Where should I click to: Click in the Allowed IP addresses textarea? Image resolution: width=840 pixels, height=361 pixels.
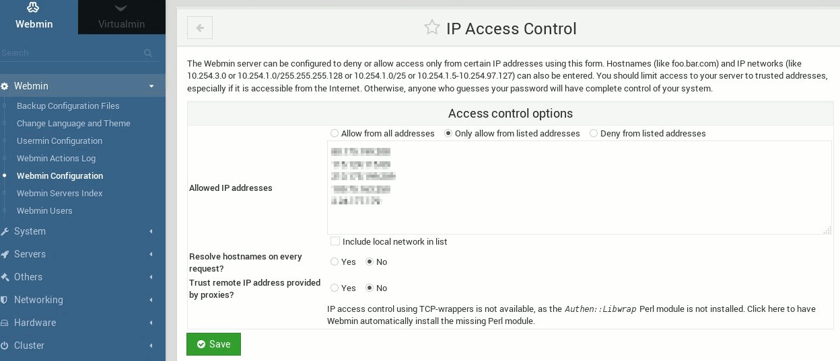(580, 188)
